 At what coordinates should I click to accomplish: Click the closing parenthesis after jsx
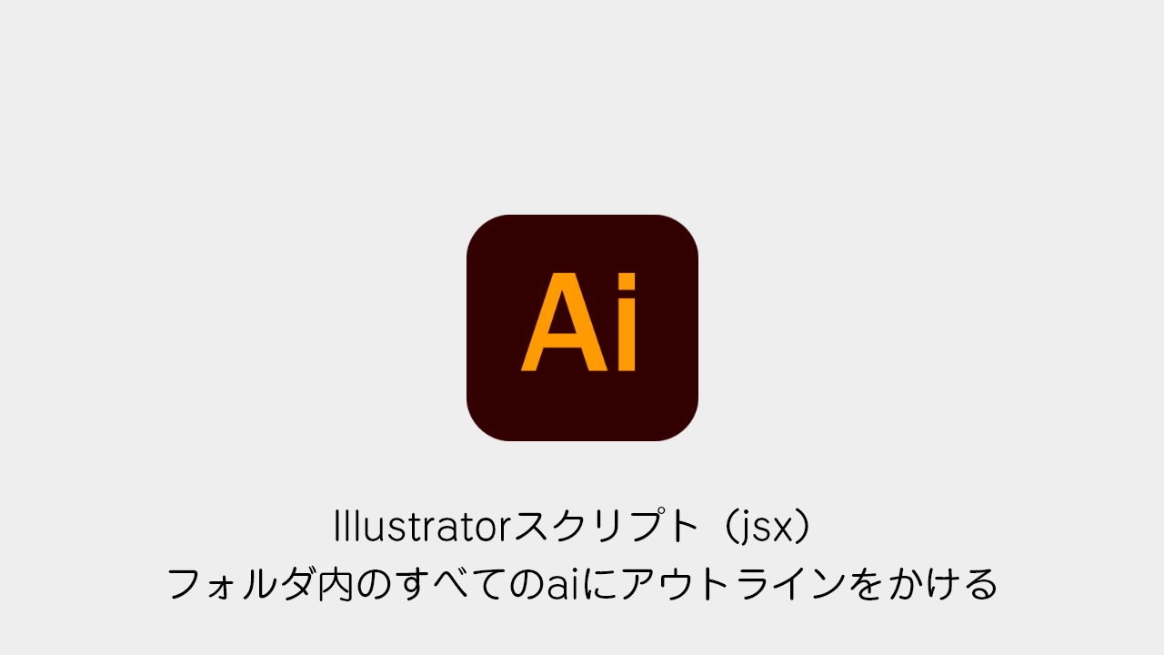pos(800,529)
